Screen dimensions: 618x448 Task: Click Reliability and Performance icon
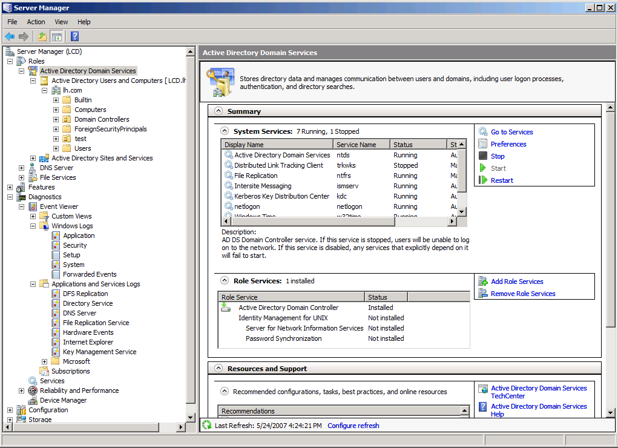(33, 391)
